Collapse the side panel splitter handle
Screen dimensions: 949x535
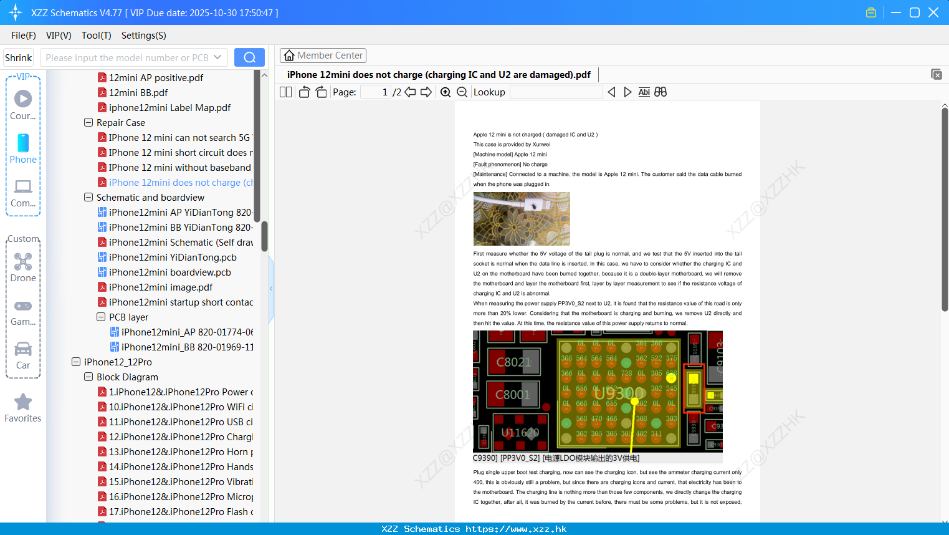coord(271,288)
